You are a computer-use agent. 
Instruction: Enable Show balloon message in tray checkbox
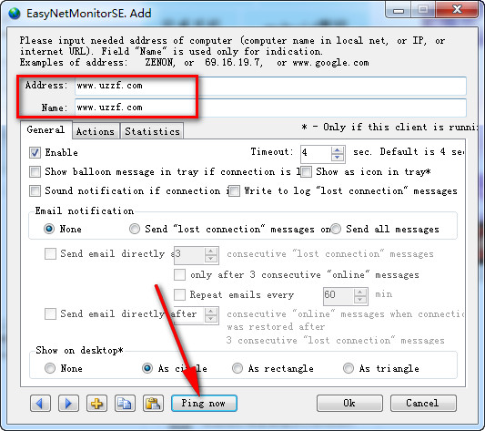35,171
